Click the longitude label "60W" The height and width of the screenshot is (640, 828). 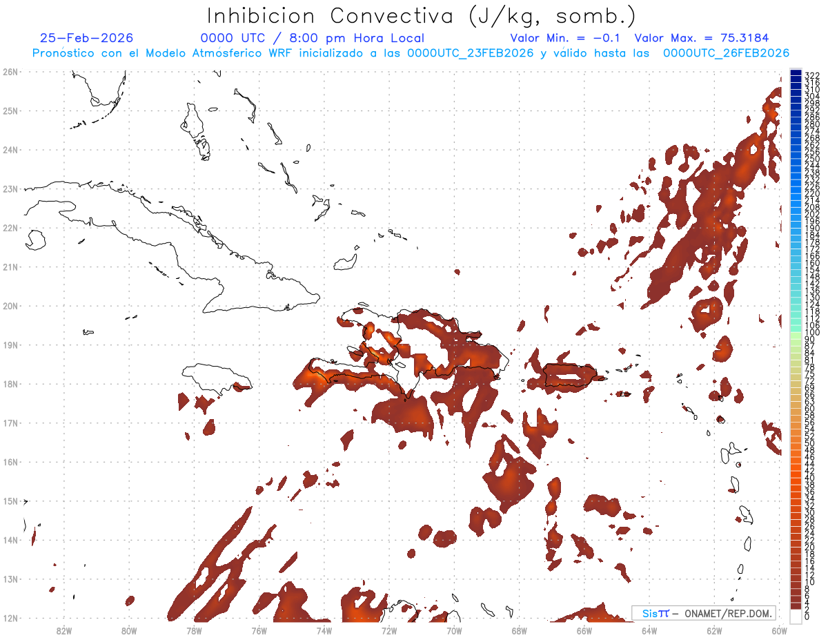pyautogui.click(x=779, y=630)
